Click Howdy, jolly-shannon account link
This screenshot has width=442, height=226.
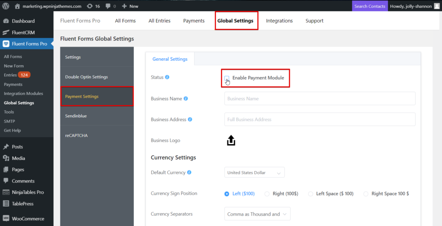tap(410, 6)
